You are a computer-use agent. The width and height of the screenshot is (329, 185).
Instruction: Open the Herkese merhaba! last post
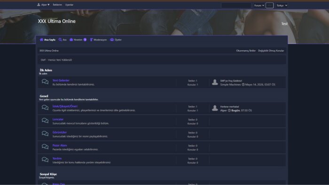pyautogui.click(x=229, y=107)
